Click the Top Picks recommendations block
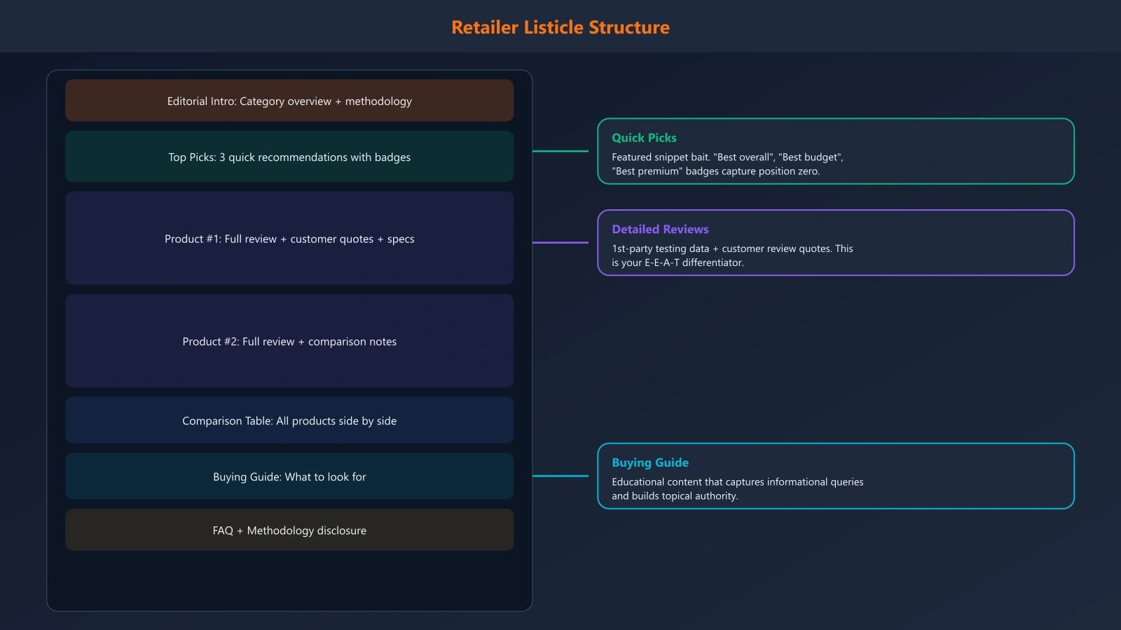The width and height of the screenshot is (1121, 630). click(289, 157)
